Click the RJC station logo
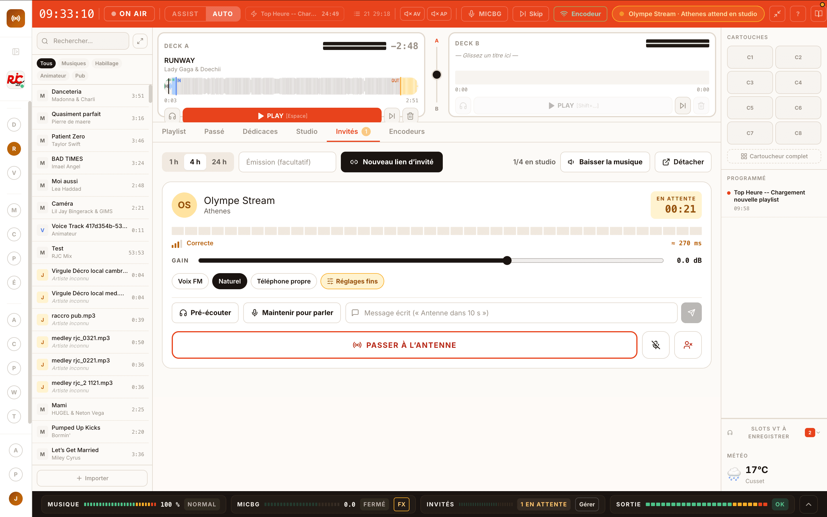This screenshot has height=517, width=827. coord(16,80)
